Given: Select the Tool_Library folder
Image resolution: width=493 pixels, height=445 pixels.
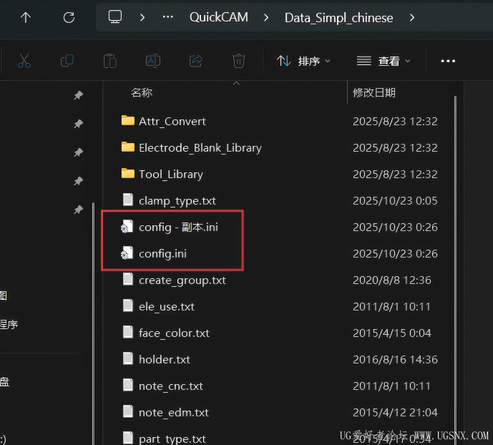Looking at the screenshot, I should [170, 175].
